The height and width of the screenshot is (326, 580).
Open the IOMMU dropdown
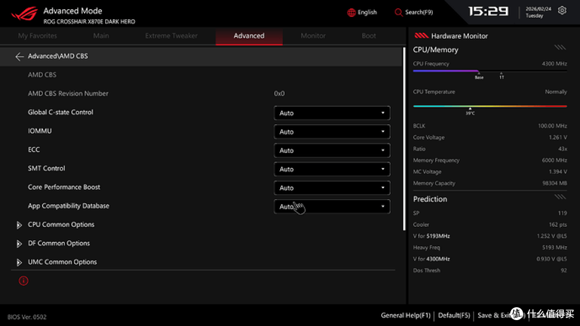pyautogui.click(x=332, y=132)
